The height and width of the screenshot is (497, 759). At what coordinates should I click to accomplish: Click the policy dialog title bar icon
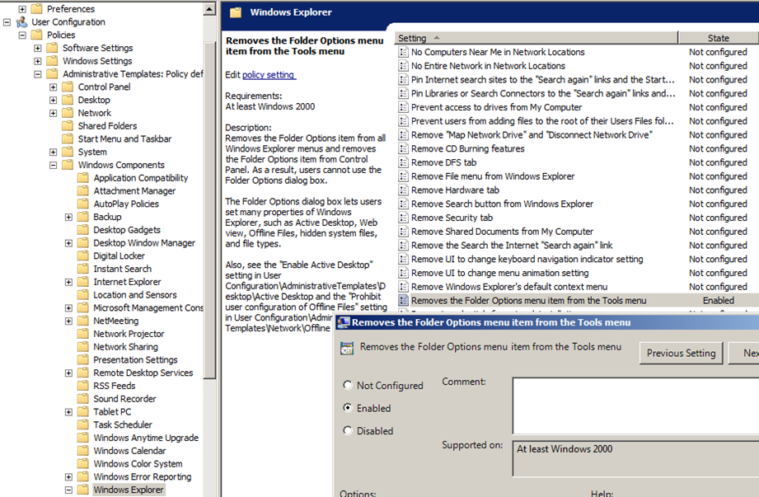[343, 323]
